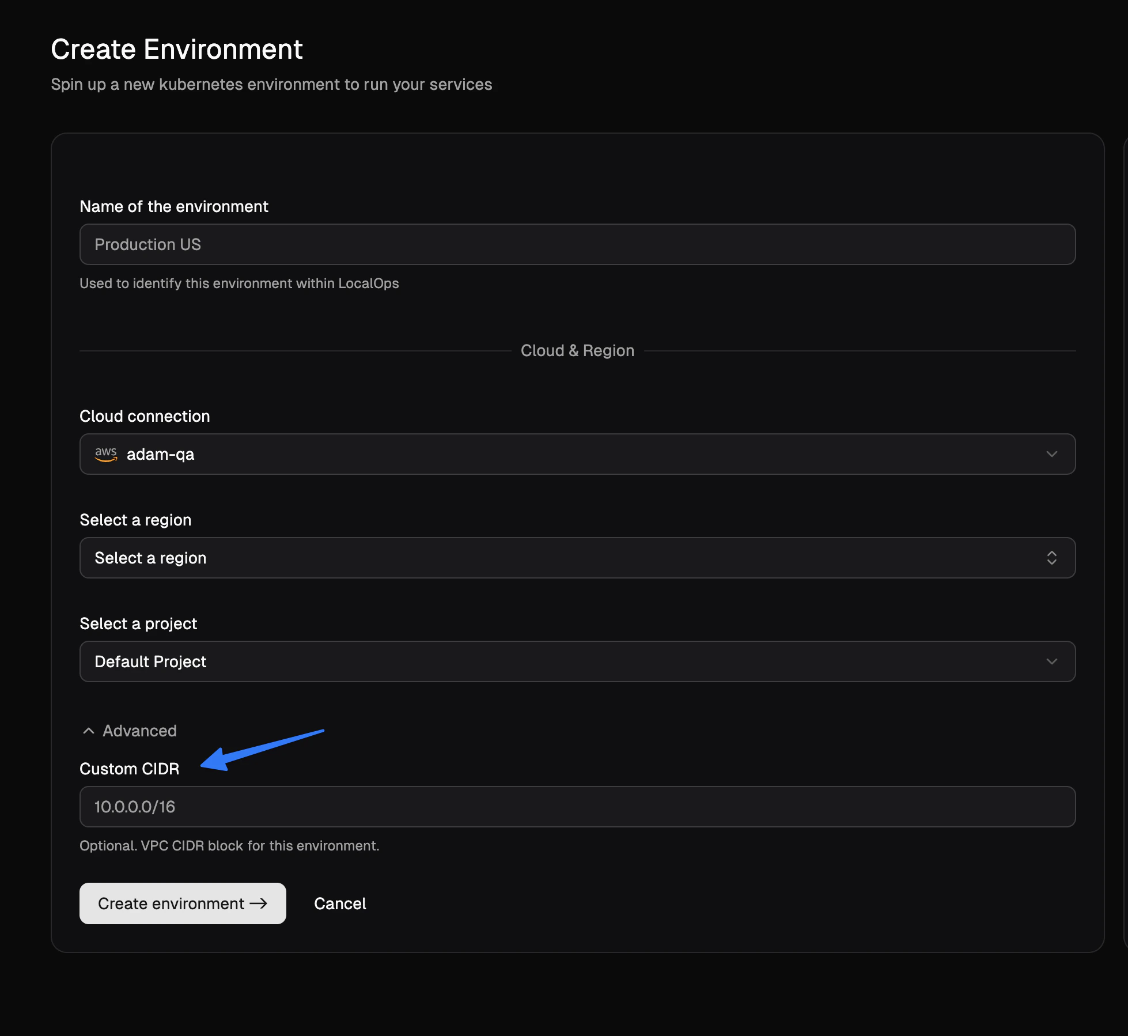
Task: Collapse the Advanced section
Action: point(139,731)
